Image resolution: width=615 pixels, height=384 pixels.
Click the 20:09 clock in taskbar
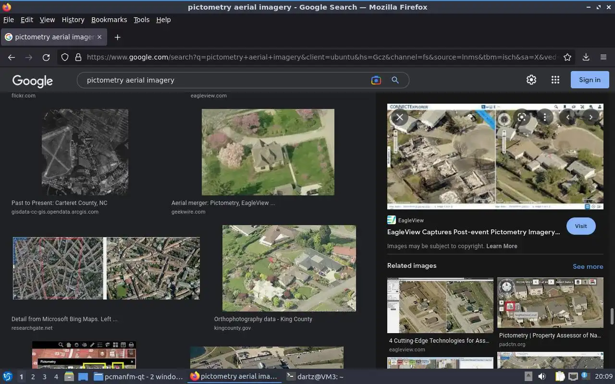pyautogui.click(x=604, y=377)
